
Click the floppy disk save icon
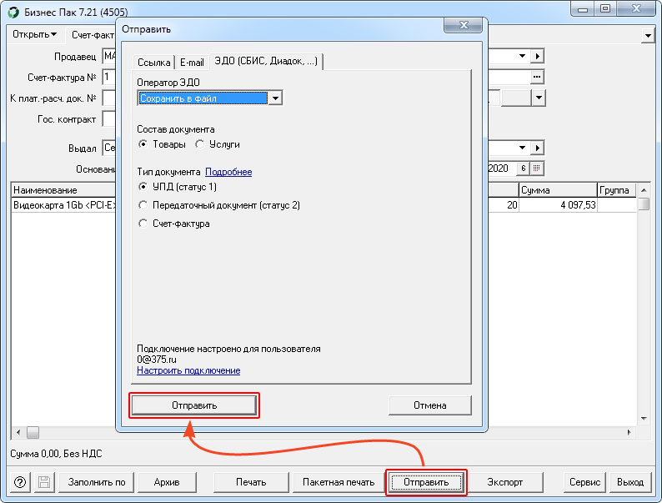click(x=44, y=482)
